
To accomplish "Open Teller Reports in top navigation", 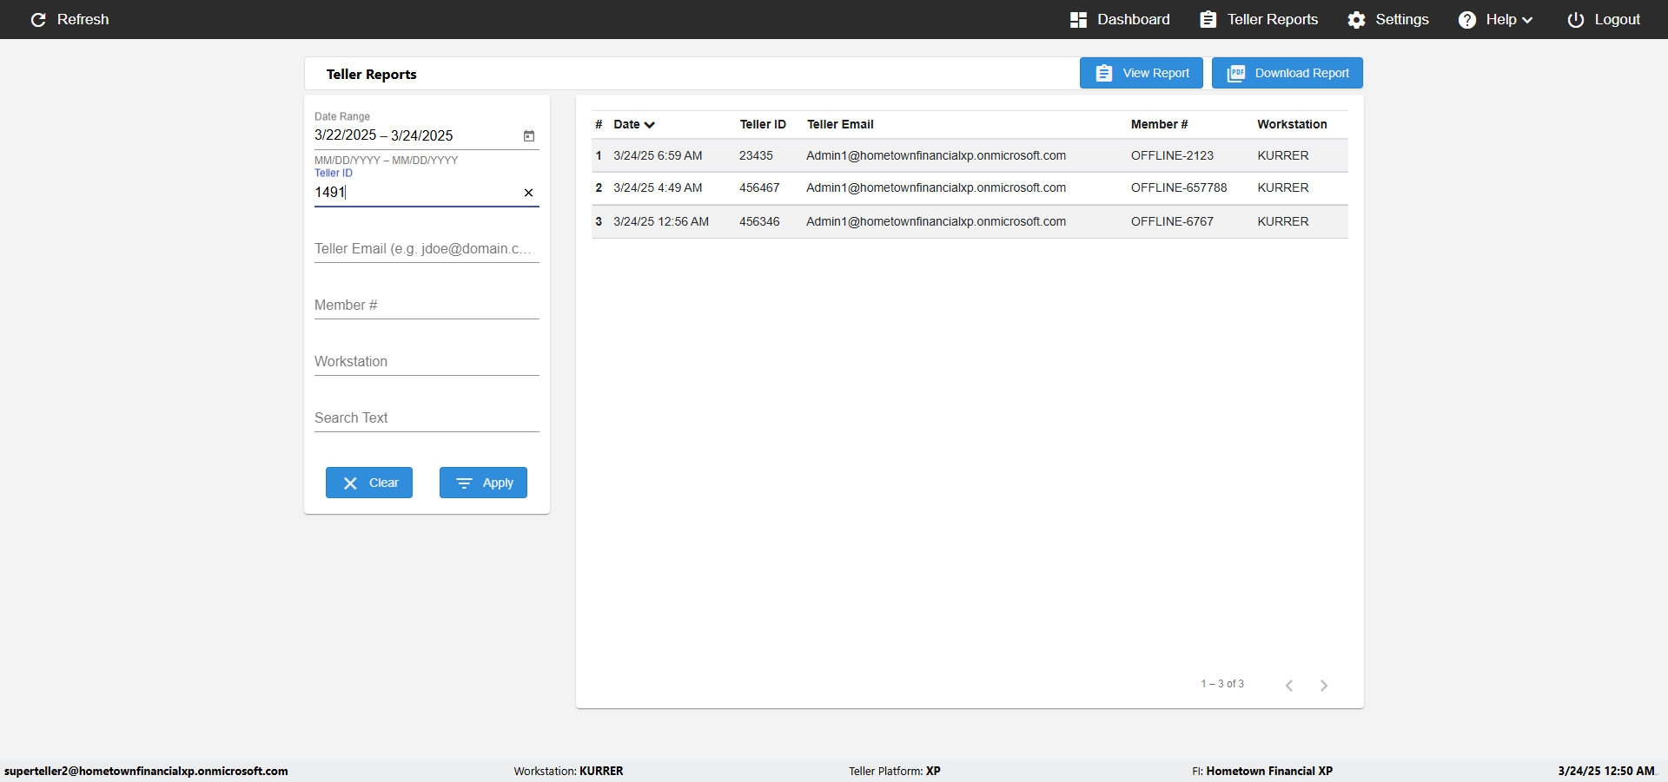I will [1259, 19].
